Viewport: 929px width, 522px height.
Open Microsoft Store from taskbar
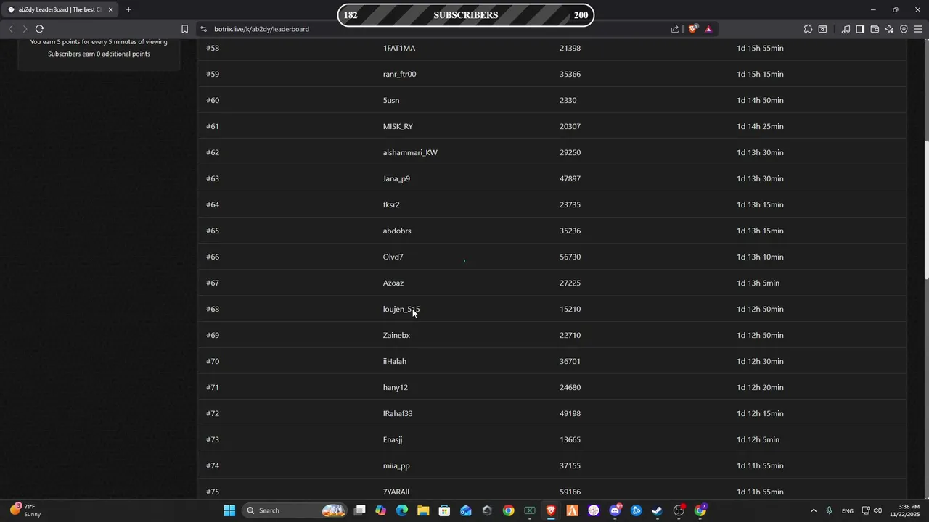coord(444,510)
